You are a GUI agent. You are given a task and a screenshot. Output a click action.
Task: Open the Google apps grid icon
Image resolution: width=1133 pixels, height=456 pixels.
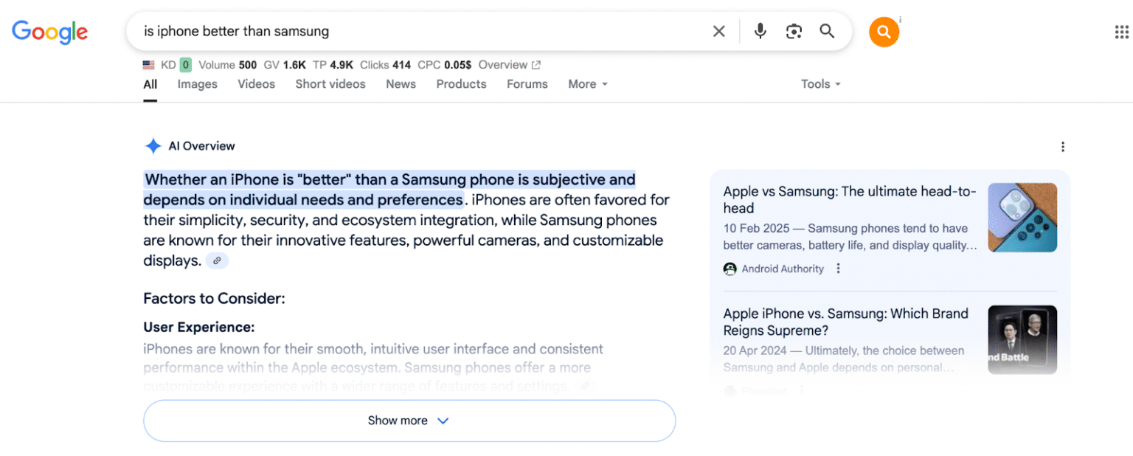tap(1122, 31)
